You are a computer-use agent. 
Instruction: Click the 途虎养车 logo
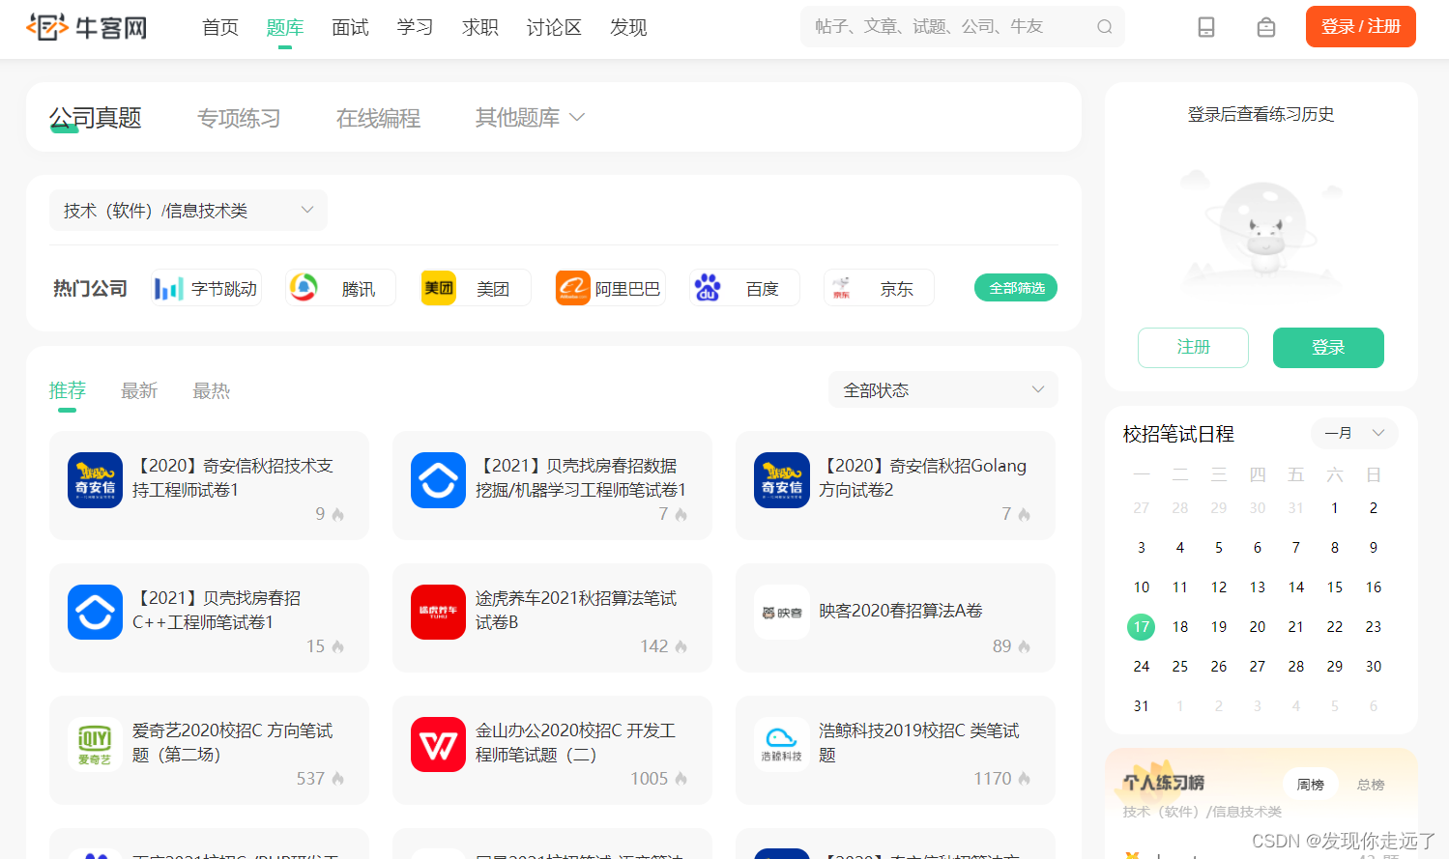tap(438, 612)
